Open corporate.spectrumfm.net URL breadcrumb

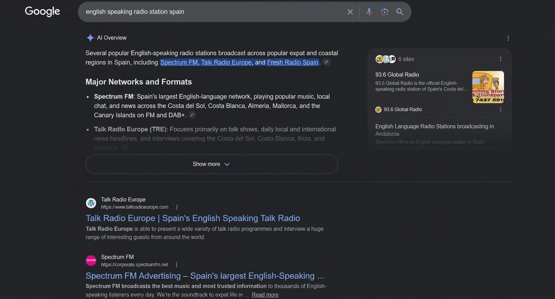(x=134, y=264)
